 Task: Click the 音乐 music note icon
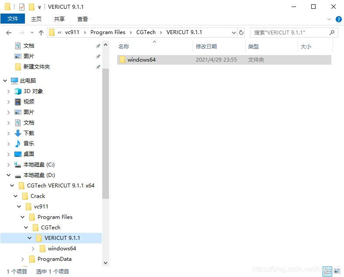click(18, 144)
